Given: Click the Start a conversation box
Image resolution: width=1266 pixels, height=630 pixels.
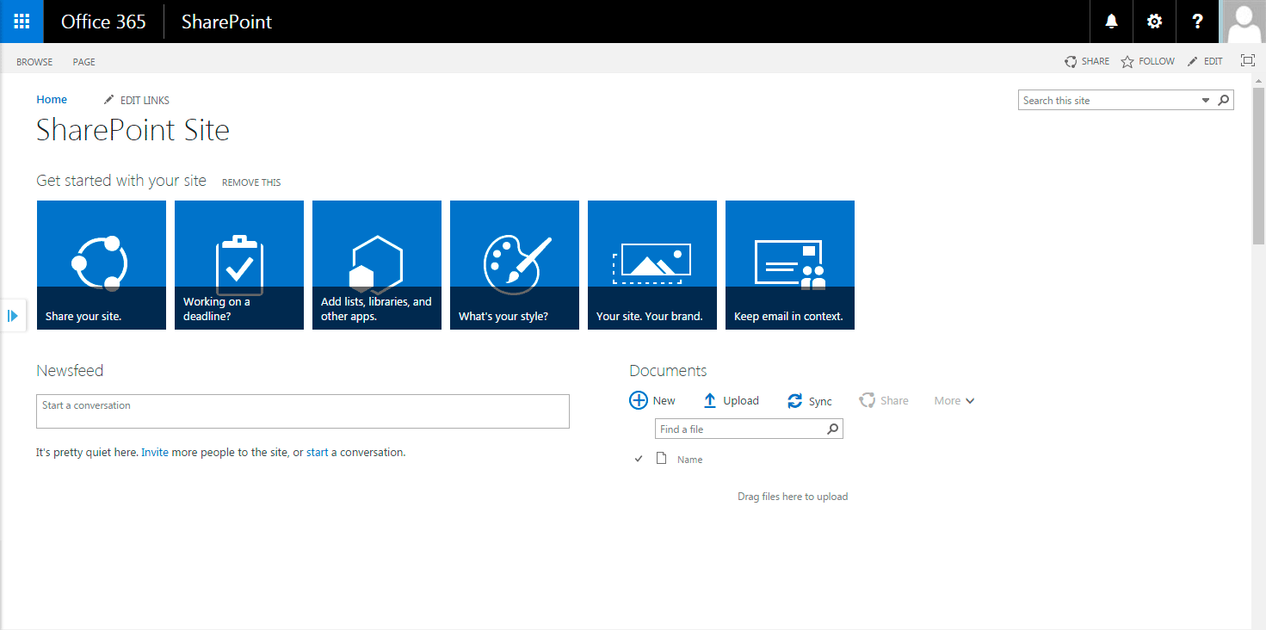Looking at the screenshot, I should pyautogui.click(x=303, y=411).
